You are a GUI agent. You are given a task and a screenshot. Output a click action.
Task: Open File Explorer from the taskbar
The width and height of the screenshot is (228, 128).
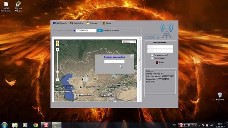click(15, 125)
